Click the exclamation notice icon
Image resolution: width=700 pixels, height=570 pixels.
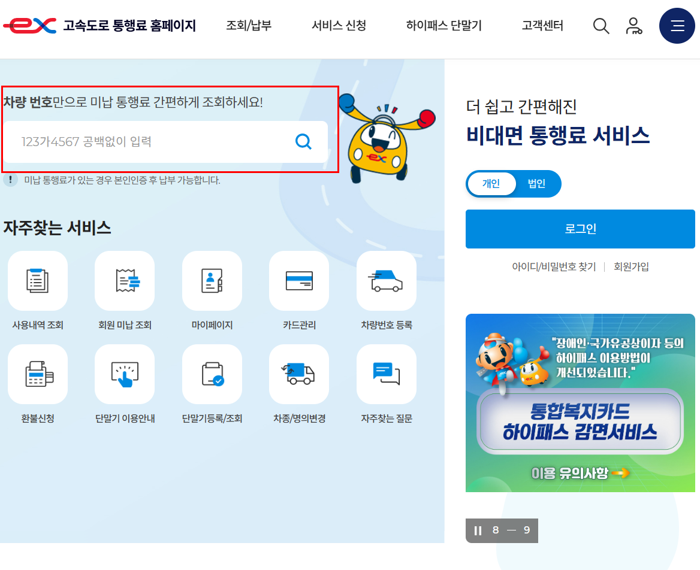coord(10,180)
